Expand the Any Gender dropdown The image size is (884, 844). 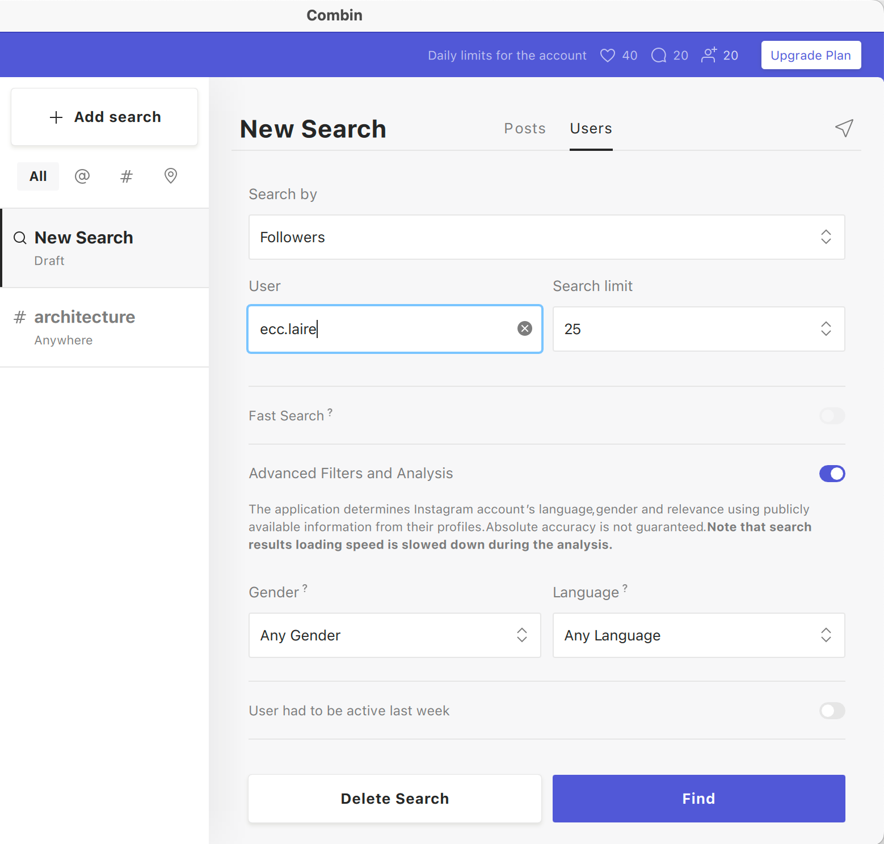(394, 635)
